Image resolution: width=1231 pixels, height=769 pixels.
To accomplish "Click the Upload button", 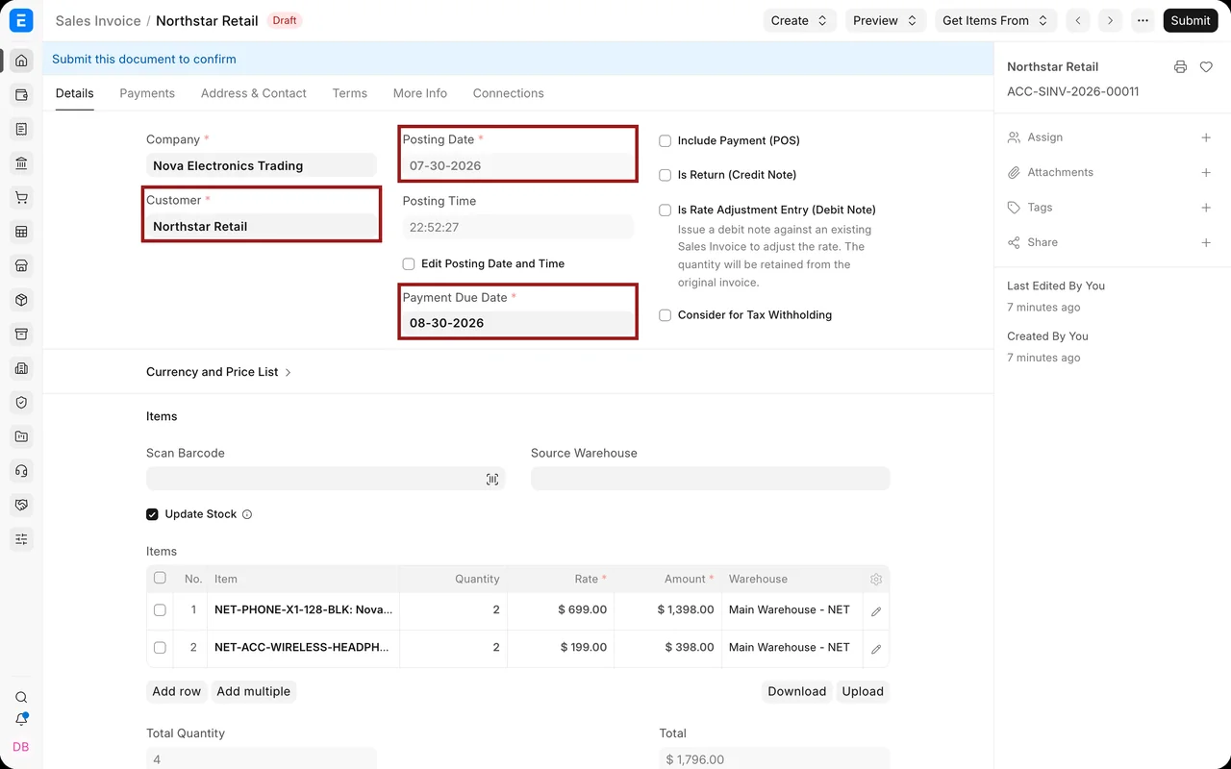I will tap(863, 691).
